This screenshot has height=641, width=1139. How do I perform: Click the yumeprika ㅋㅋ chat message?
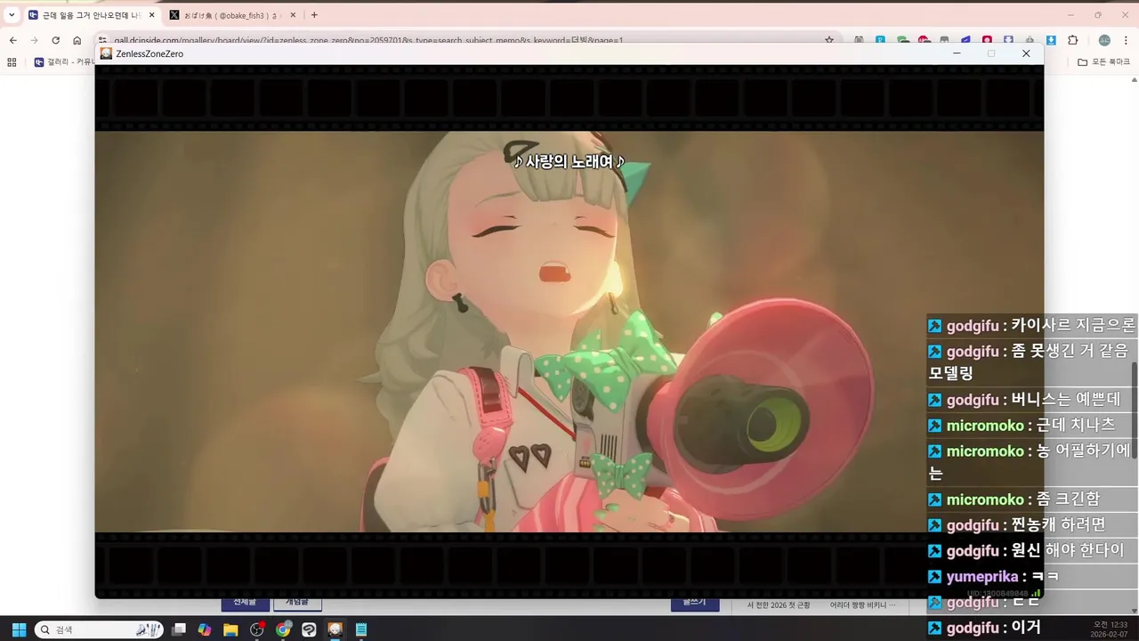coord(1031,577)
